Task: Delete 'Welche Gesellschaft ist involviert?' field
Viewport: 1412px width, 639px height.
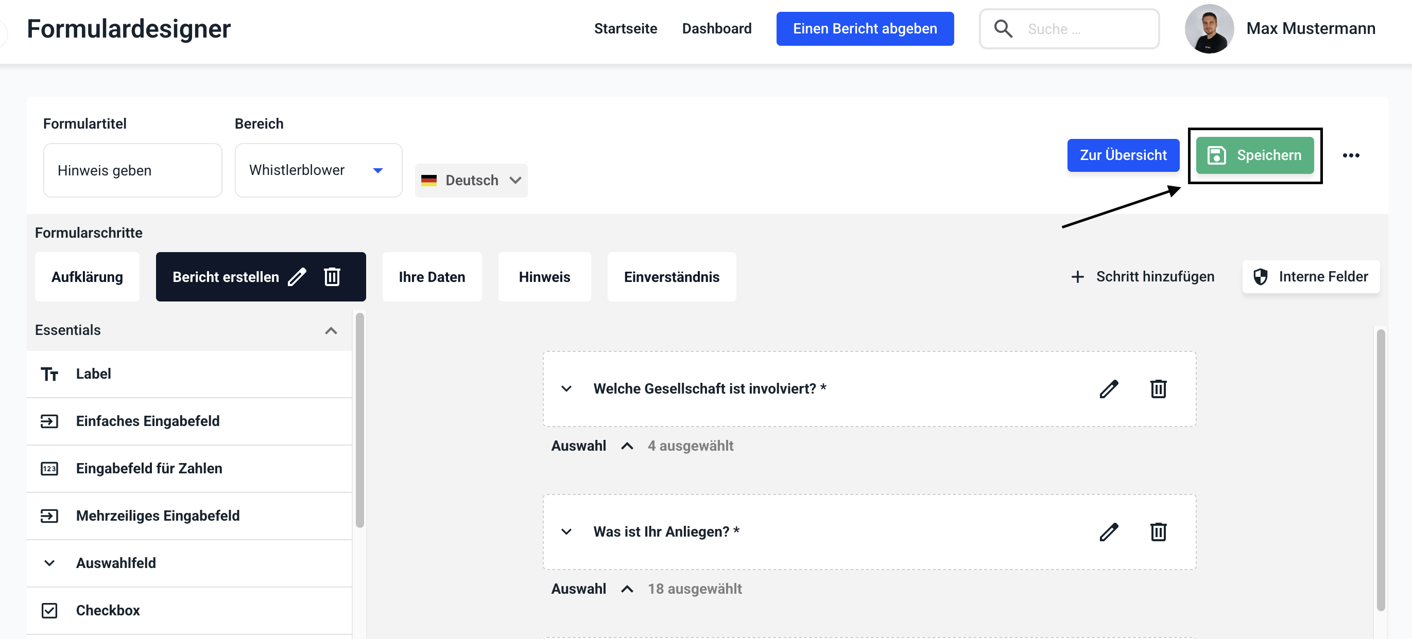Action: [x=1158, y=389]
